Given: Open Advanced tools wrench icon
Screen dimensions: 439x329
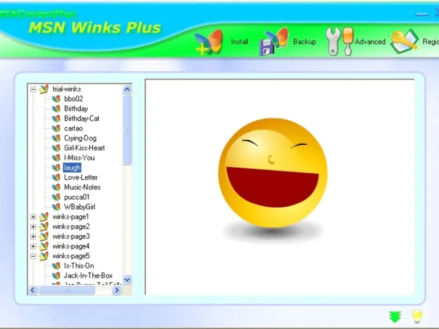Looking at the screenshot, I should point(340,42).
